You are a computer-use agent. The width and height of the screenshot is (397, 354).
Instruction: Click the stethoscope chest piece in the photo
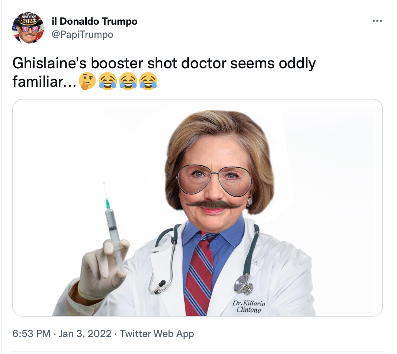pos(243,284)
